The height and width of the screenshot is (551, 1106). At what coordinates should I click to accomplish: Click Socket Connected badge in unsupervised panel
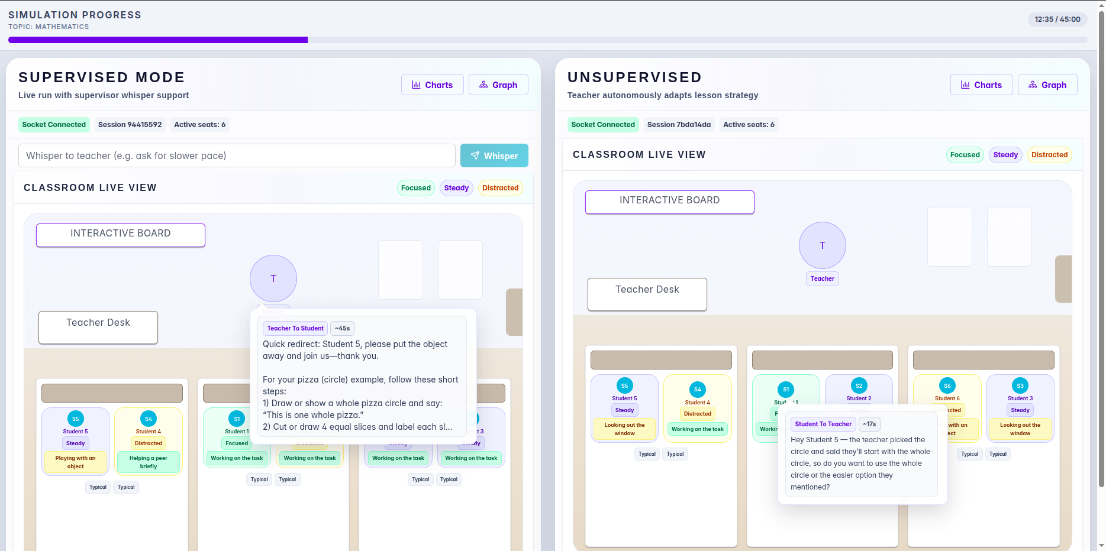click(603, 125)
